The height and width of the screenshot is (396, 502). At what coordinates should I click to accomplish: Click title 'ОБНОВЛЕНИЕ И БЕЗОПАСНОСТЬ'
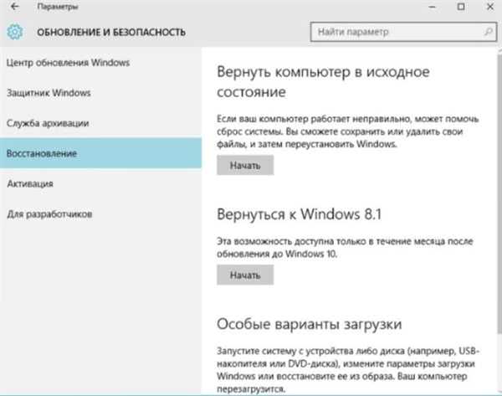[111, 33]
